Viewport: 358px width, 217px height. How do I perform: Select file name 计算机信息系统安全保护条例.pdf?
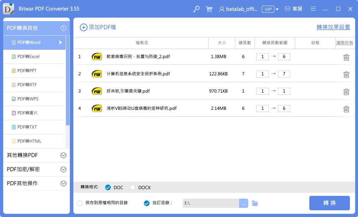click(x=138, y=74)
